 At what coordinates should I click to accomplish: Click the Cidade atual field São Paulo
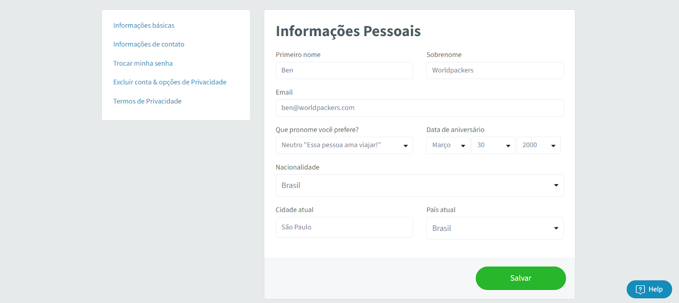pyautogui.click(x=344, y=228)
